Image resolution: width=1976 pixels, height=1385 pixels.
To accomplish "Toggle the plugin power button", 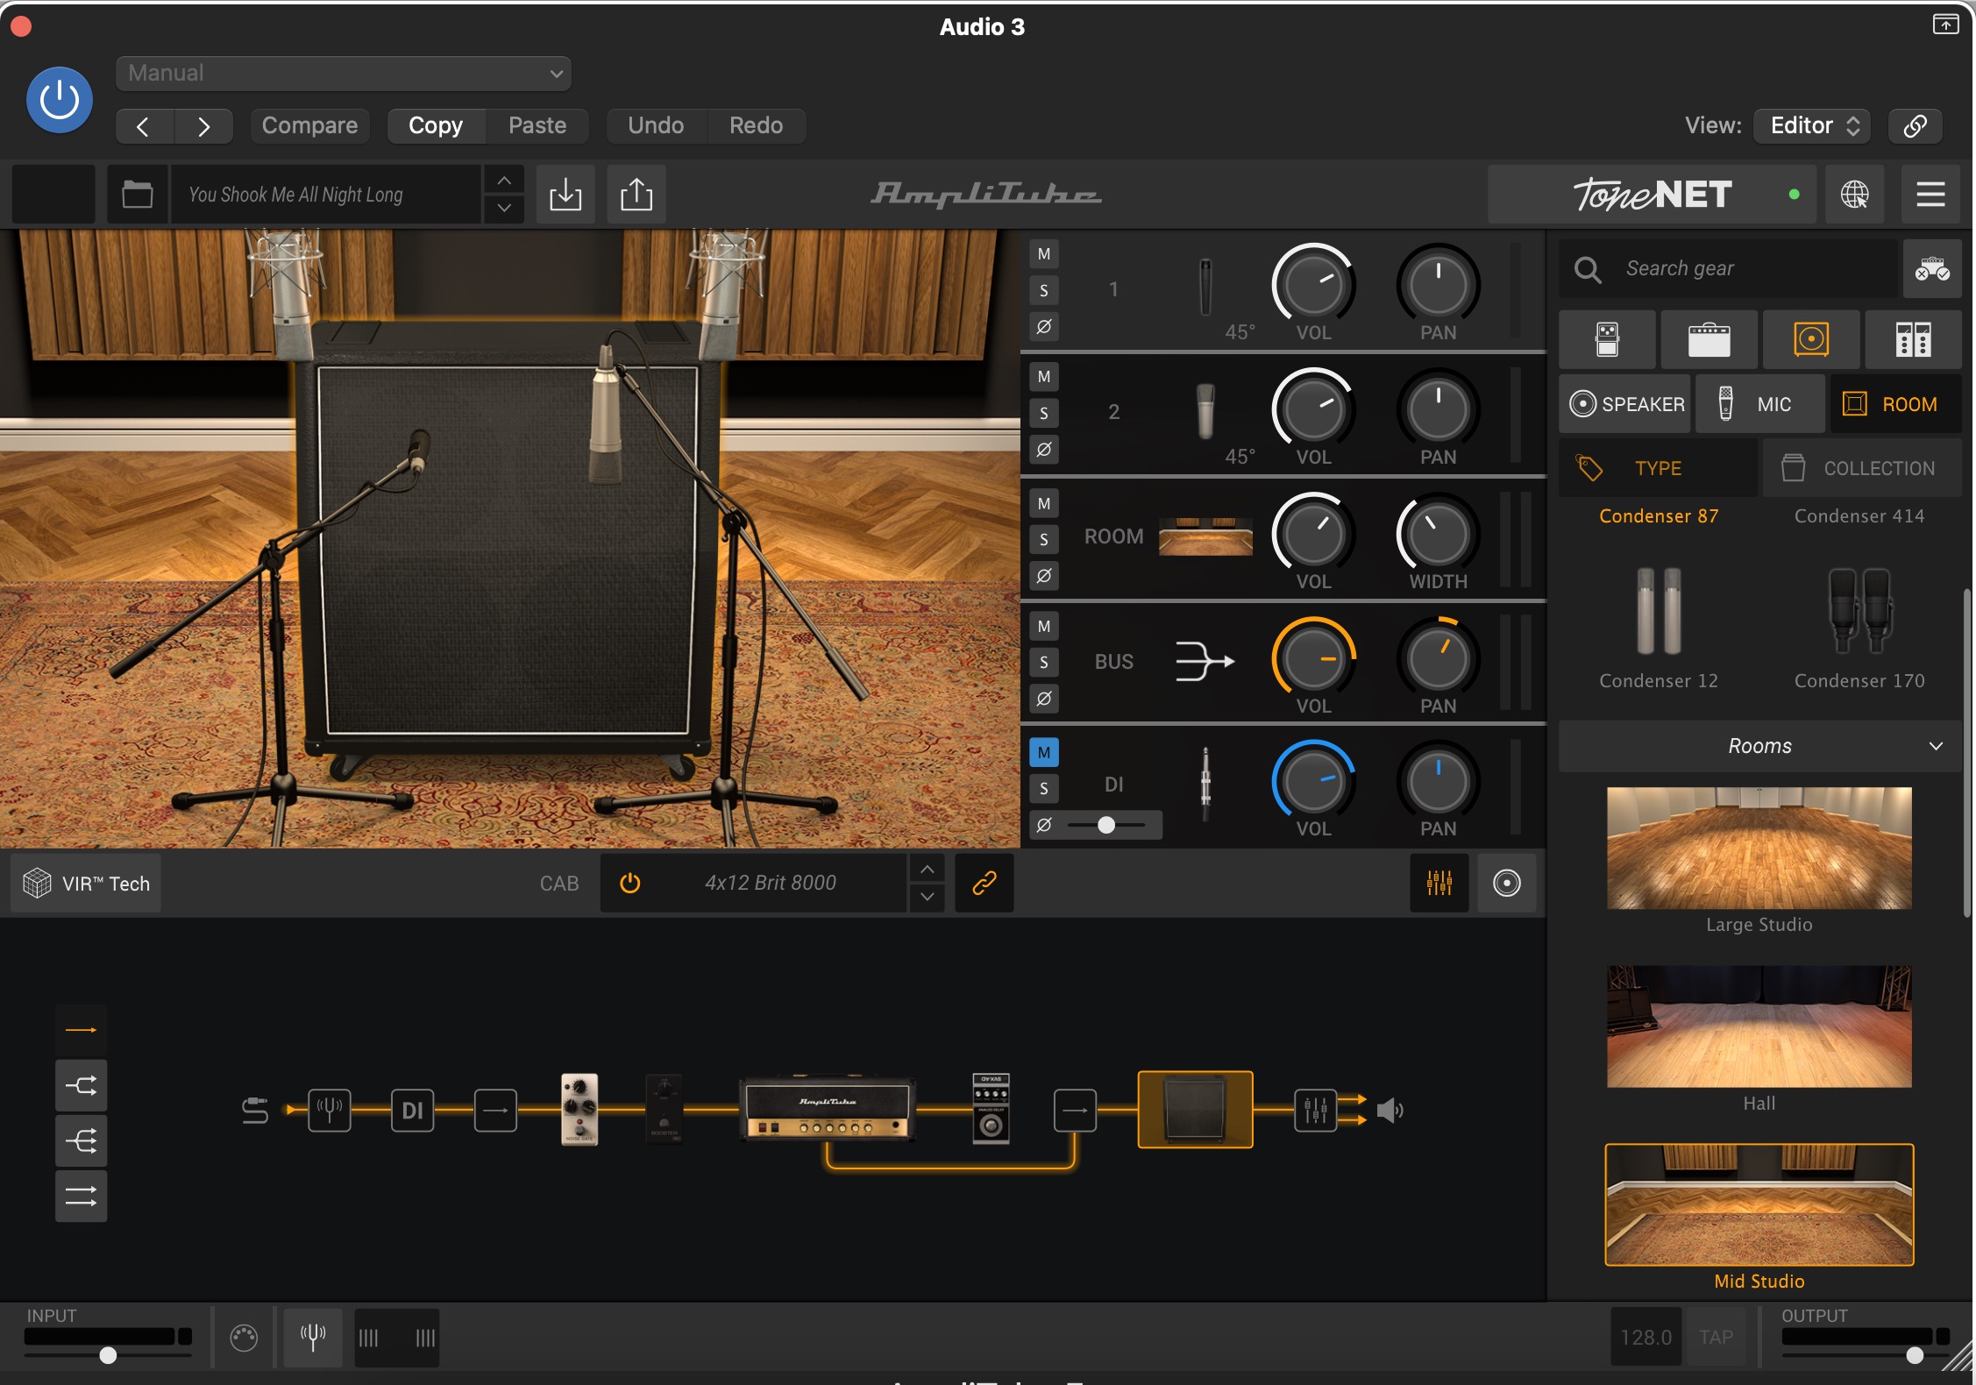I will tap(60, 100).
